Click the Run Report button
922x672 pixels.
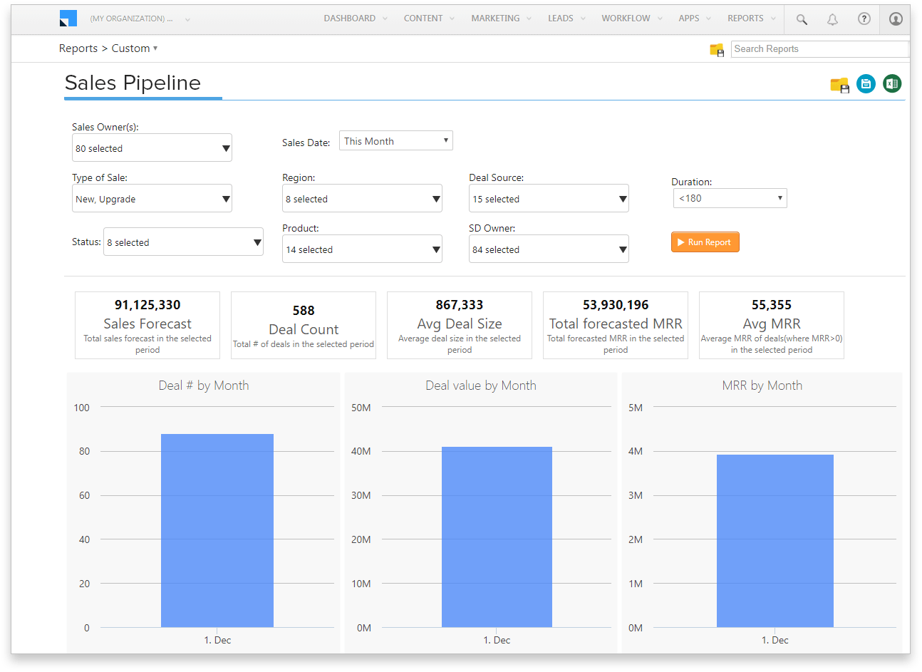tap(705, 242)
